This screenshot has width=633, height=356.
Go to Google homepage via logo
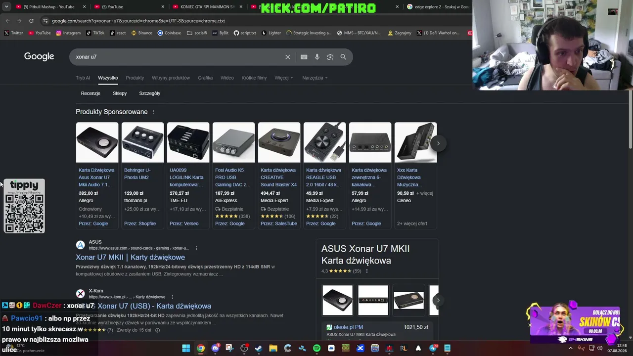[x=39, y=56]
